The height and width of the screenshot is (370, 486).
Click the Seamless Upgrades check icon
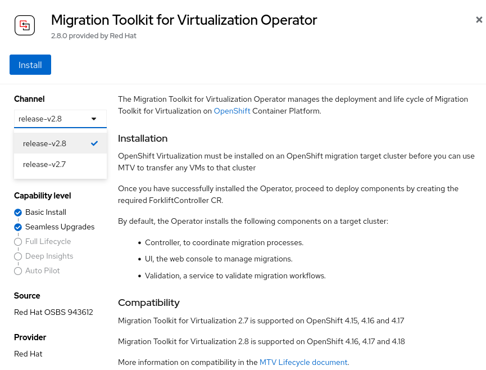click(18, 227)
